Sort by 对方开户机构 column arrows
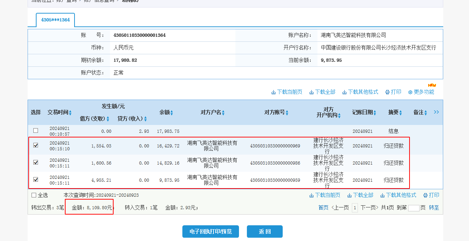The width and height of the screenshot is (469, 241). coord(339,116)
